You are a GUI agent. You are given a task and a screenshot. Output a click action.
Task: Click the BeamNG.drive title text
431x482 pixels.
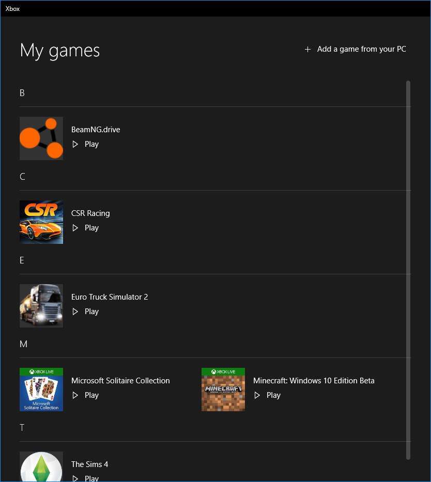(x=96, y=130)
